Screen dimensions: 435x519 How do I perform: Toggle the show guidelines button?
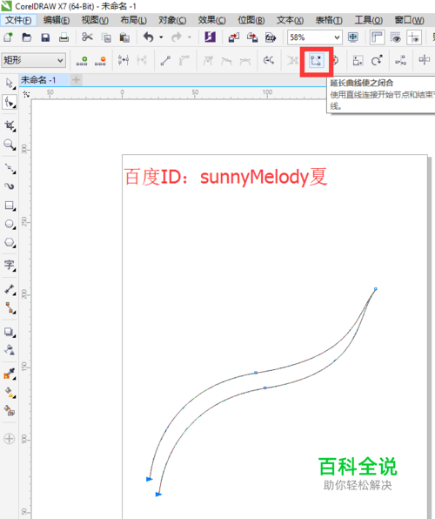(414, 37)
